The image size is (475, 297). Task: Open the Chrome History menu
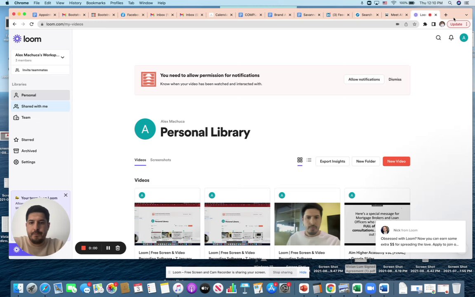tap(75, 3)
